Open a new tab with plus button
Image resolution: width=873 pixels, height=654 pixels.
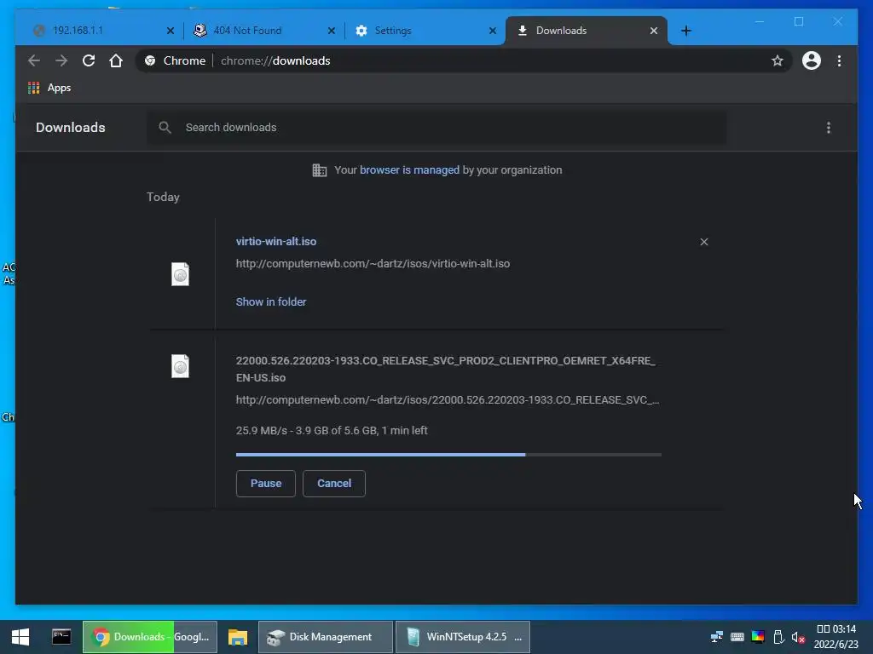tap(686, 31)
